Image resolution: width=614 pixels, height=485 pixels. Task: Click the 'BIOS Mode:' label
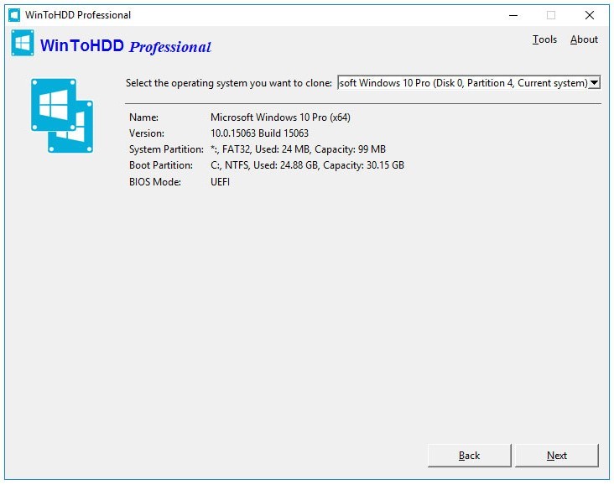[154, 182]
